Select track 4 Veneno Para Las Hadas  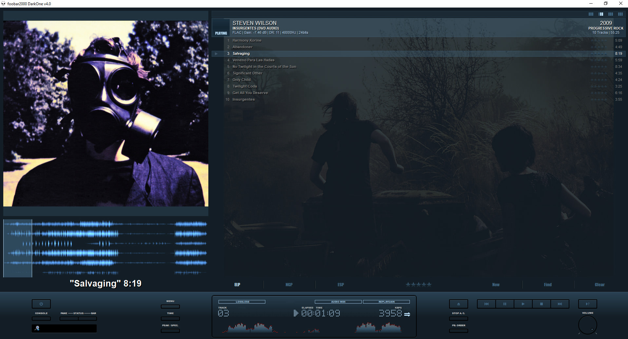419,60
